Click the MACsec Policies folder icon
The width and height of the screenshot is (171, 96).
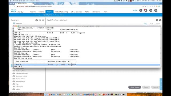click(14, 79)
